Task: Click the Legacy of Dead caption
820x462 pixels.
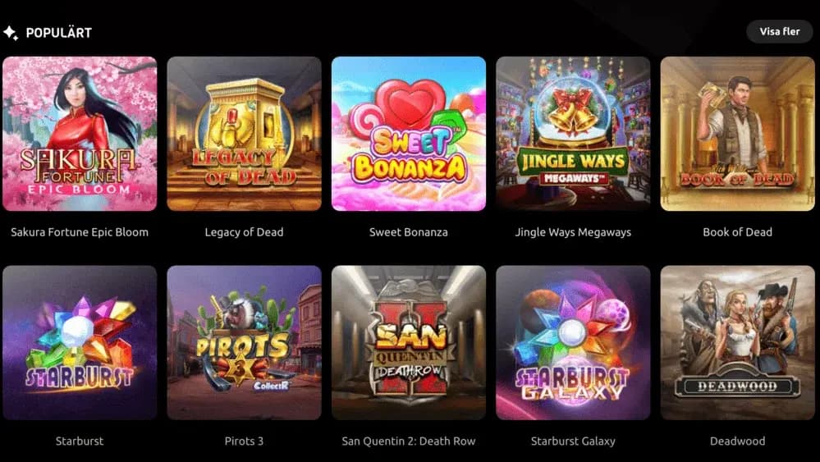Action: coord(245,232)
